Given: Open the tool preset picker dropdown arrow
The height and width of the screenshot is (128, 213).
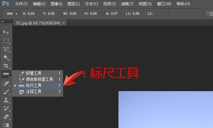Looking at the screenshot, I should 17,14.
